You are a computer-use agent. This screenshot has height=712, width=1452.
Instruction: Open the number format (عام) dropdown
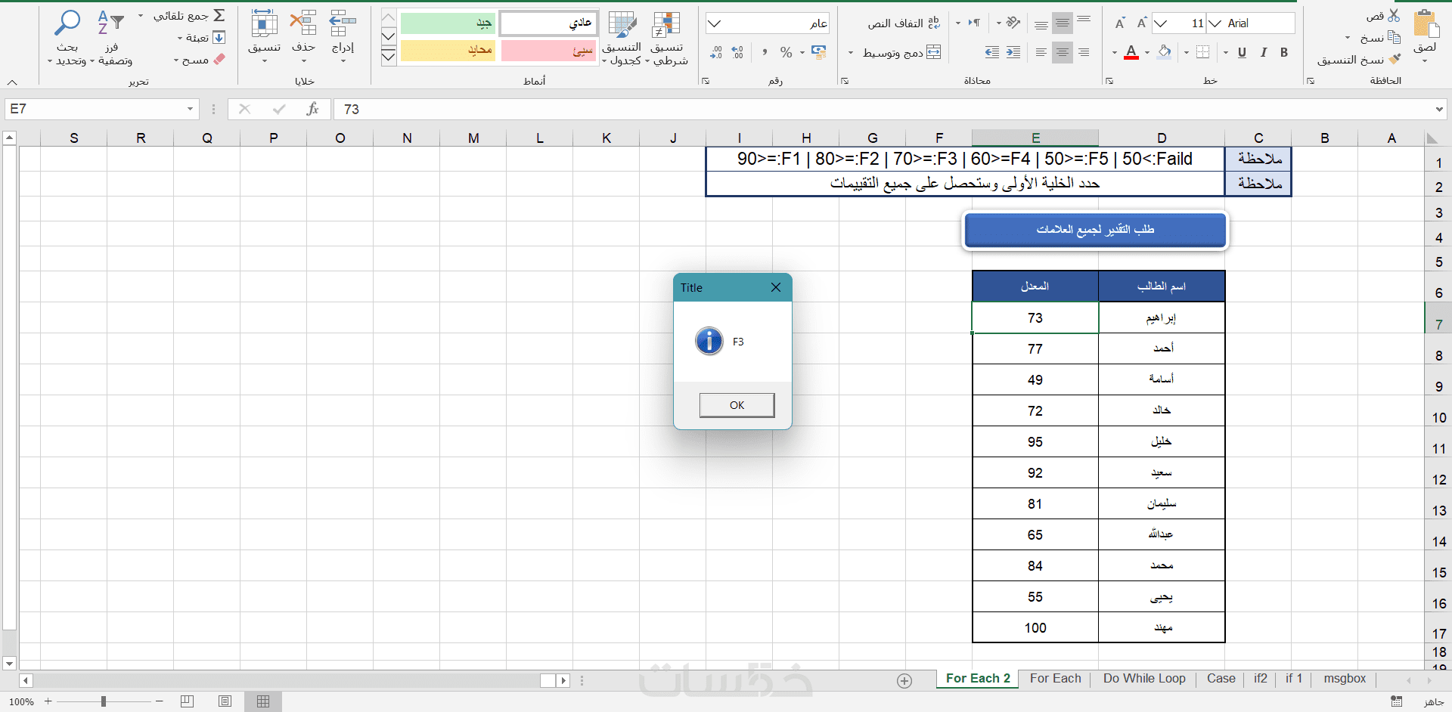coord(714,23)
